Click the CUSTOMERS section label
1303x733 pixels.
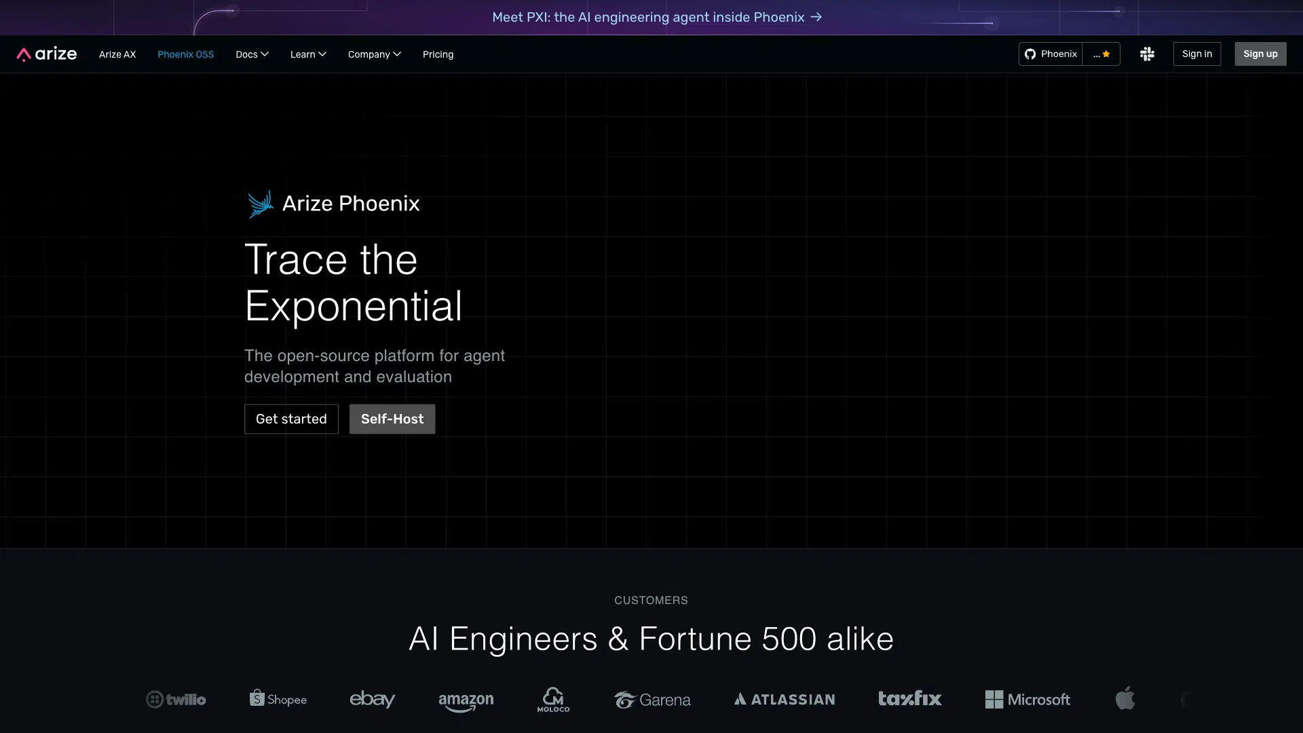pyautogui.click(x=651, y=601)
